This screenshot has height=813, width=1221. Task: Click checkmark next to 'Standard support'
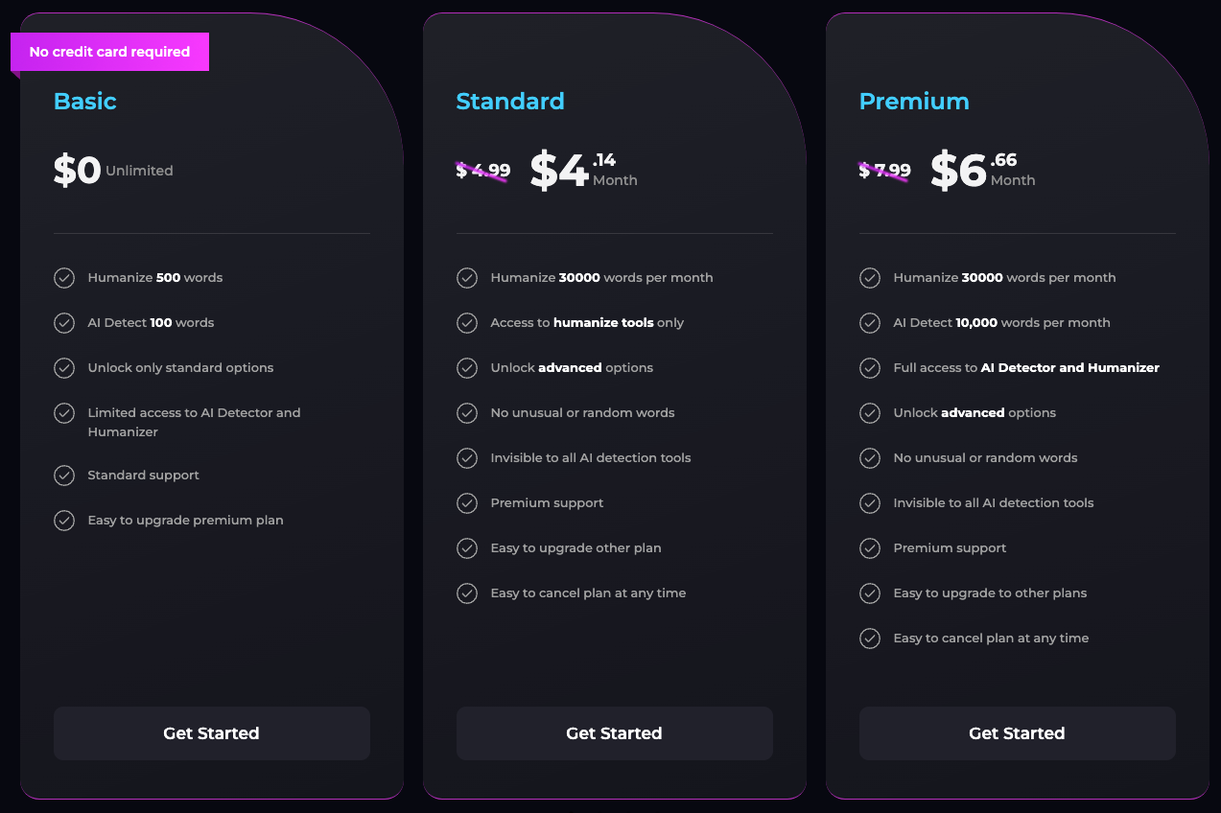64,476
